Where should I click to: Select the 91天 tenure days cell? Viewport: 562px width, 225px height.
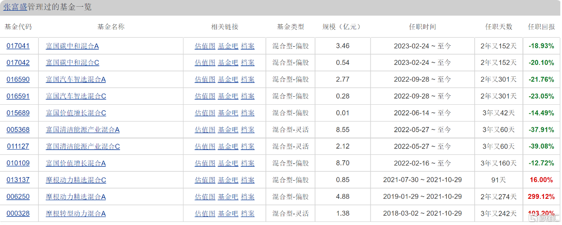coord(499,180)
